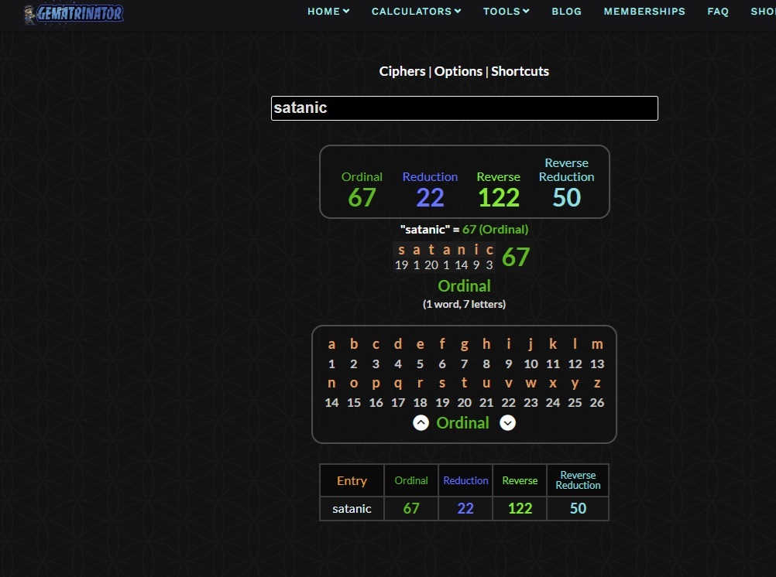The width and height of the screenshot is (776, 577).
Task: Open the Ciphers settings link
Action: [x=402, y=71]
